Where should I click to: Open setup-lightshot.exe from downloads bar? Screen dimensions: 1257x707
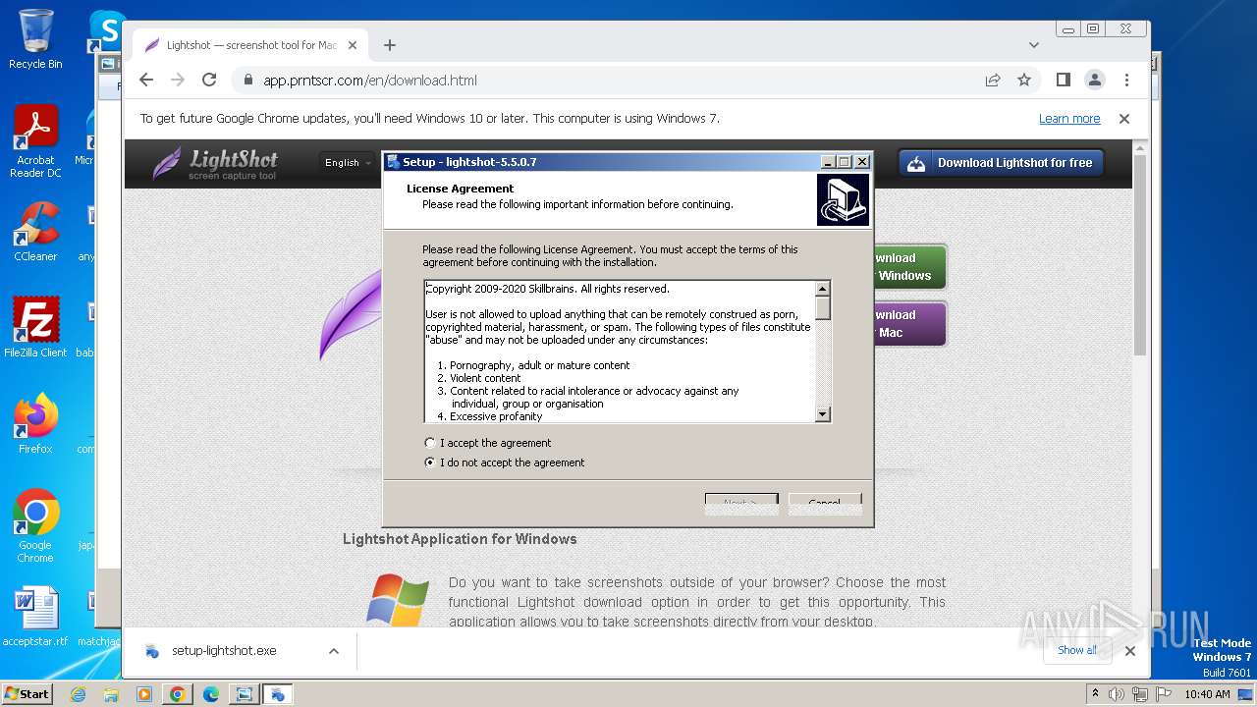click(x=224, y=651)
